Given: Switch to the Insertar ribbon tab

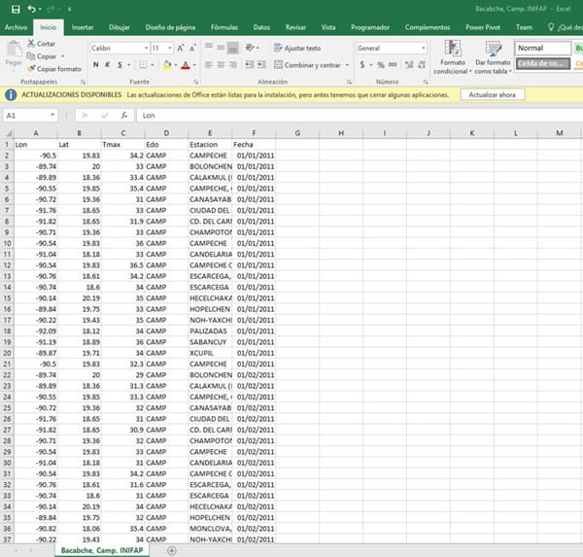Looking at the screenshot, I should (83, 28).
